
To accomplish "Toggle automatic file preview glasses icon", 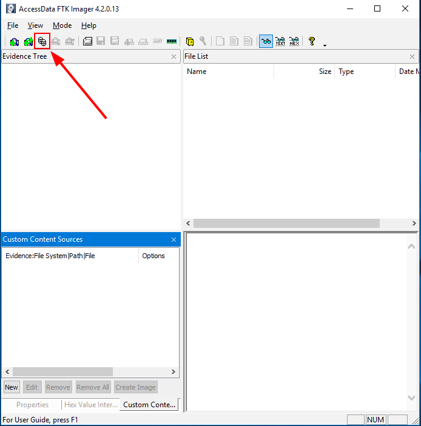I will (266, 41).
